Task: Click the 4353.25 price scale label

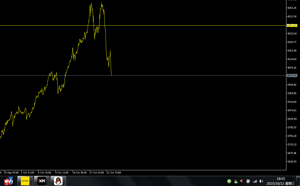Action: (x=292, y=8)
